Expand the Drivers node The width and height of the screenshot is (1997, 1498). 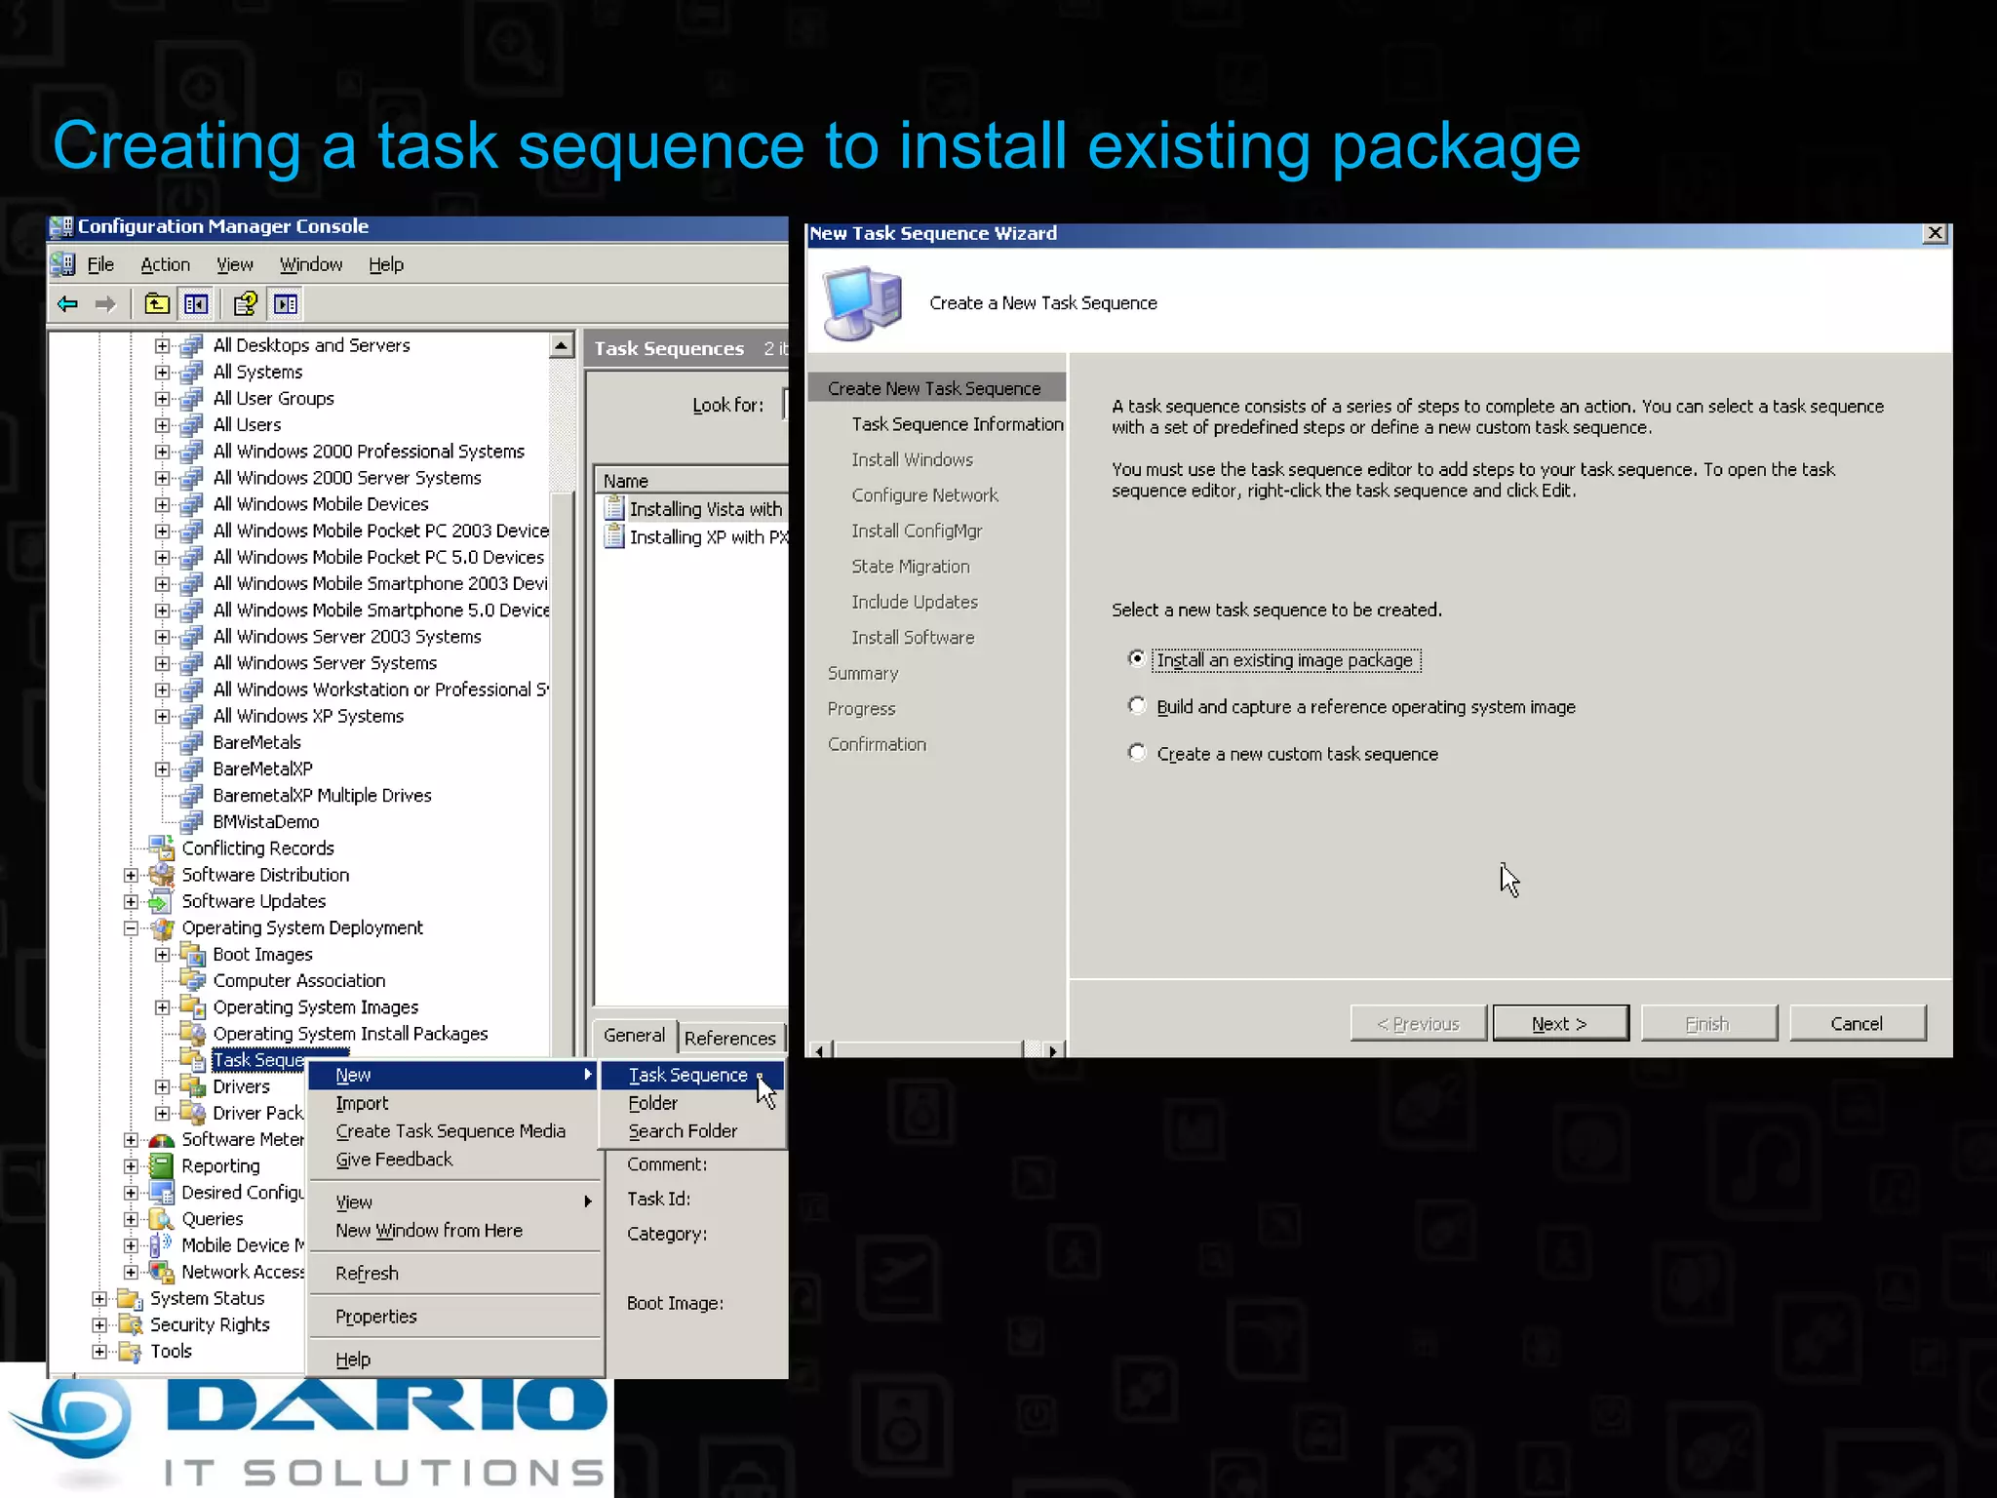(x=163, y=1086)
